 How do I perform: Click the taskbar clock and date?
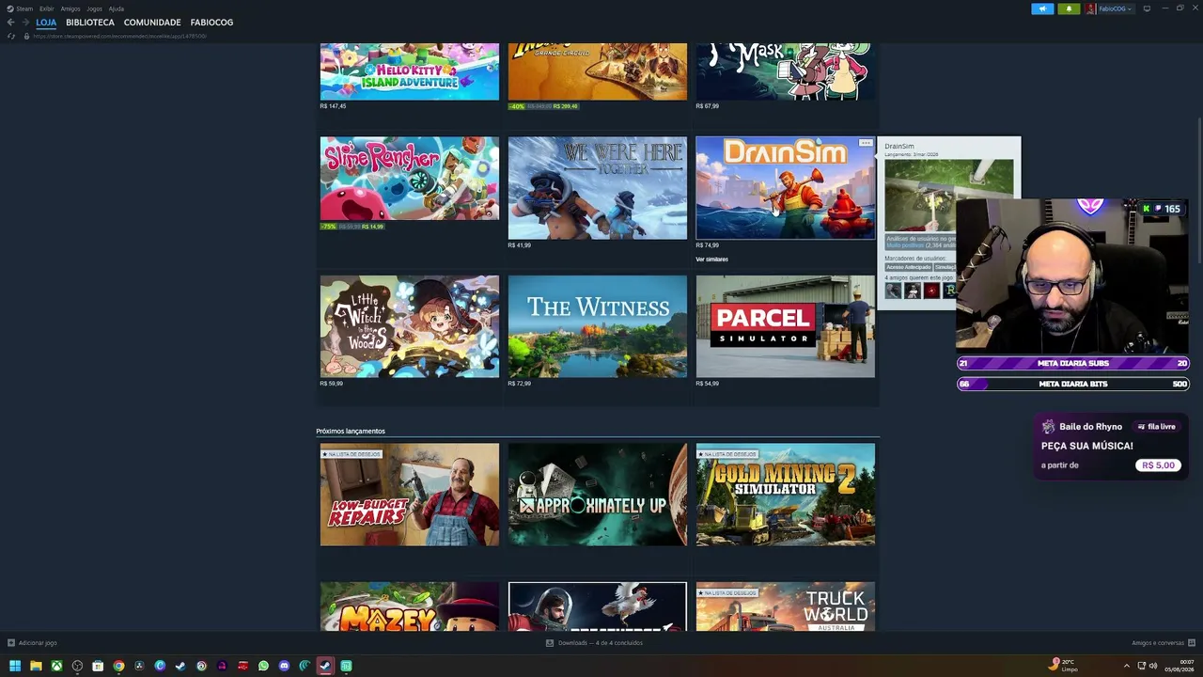1180,666
